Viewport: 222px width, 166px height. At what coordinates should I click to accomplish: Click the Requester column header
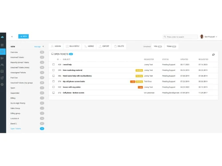(149, 59)
